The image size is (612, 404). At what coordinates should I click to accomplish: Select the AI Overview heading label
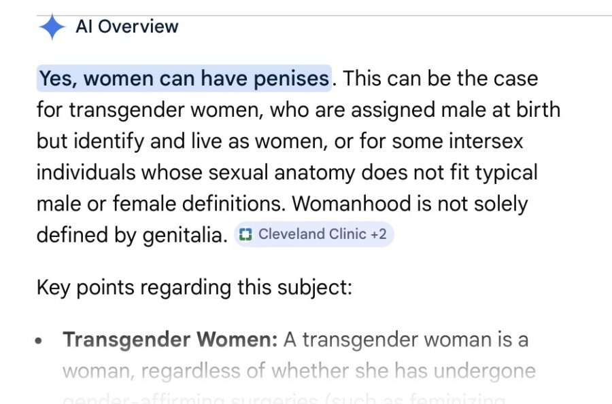[x=127, y=26]
